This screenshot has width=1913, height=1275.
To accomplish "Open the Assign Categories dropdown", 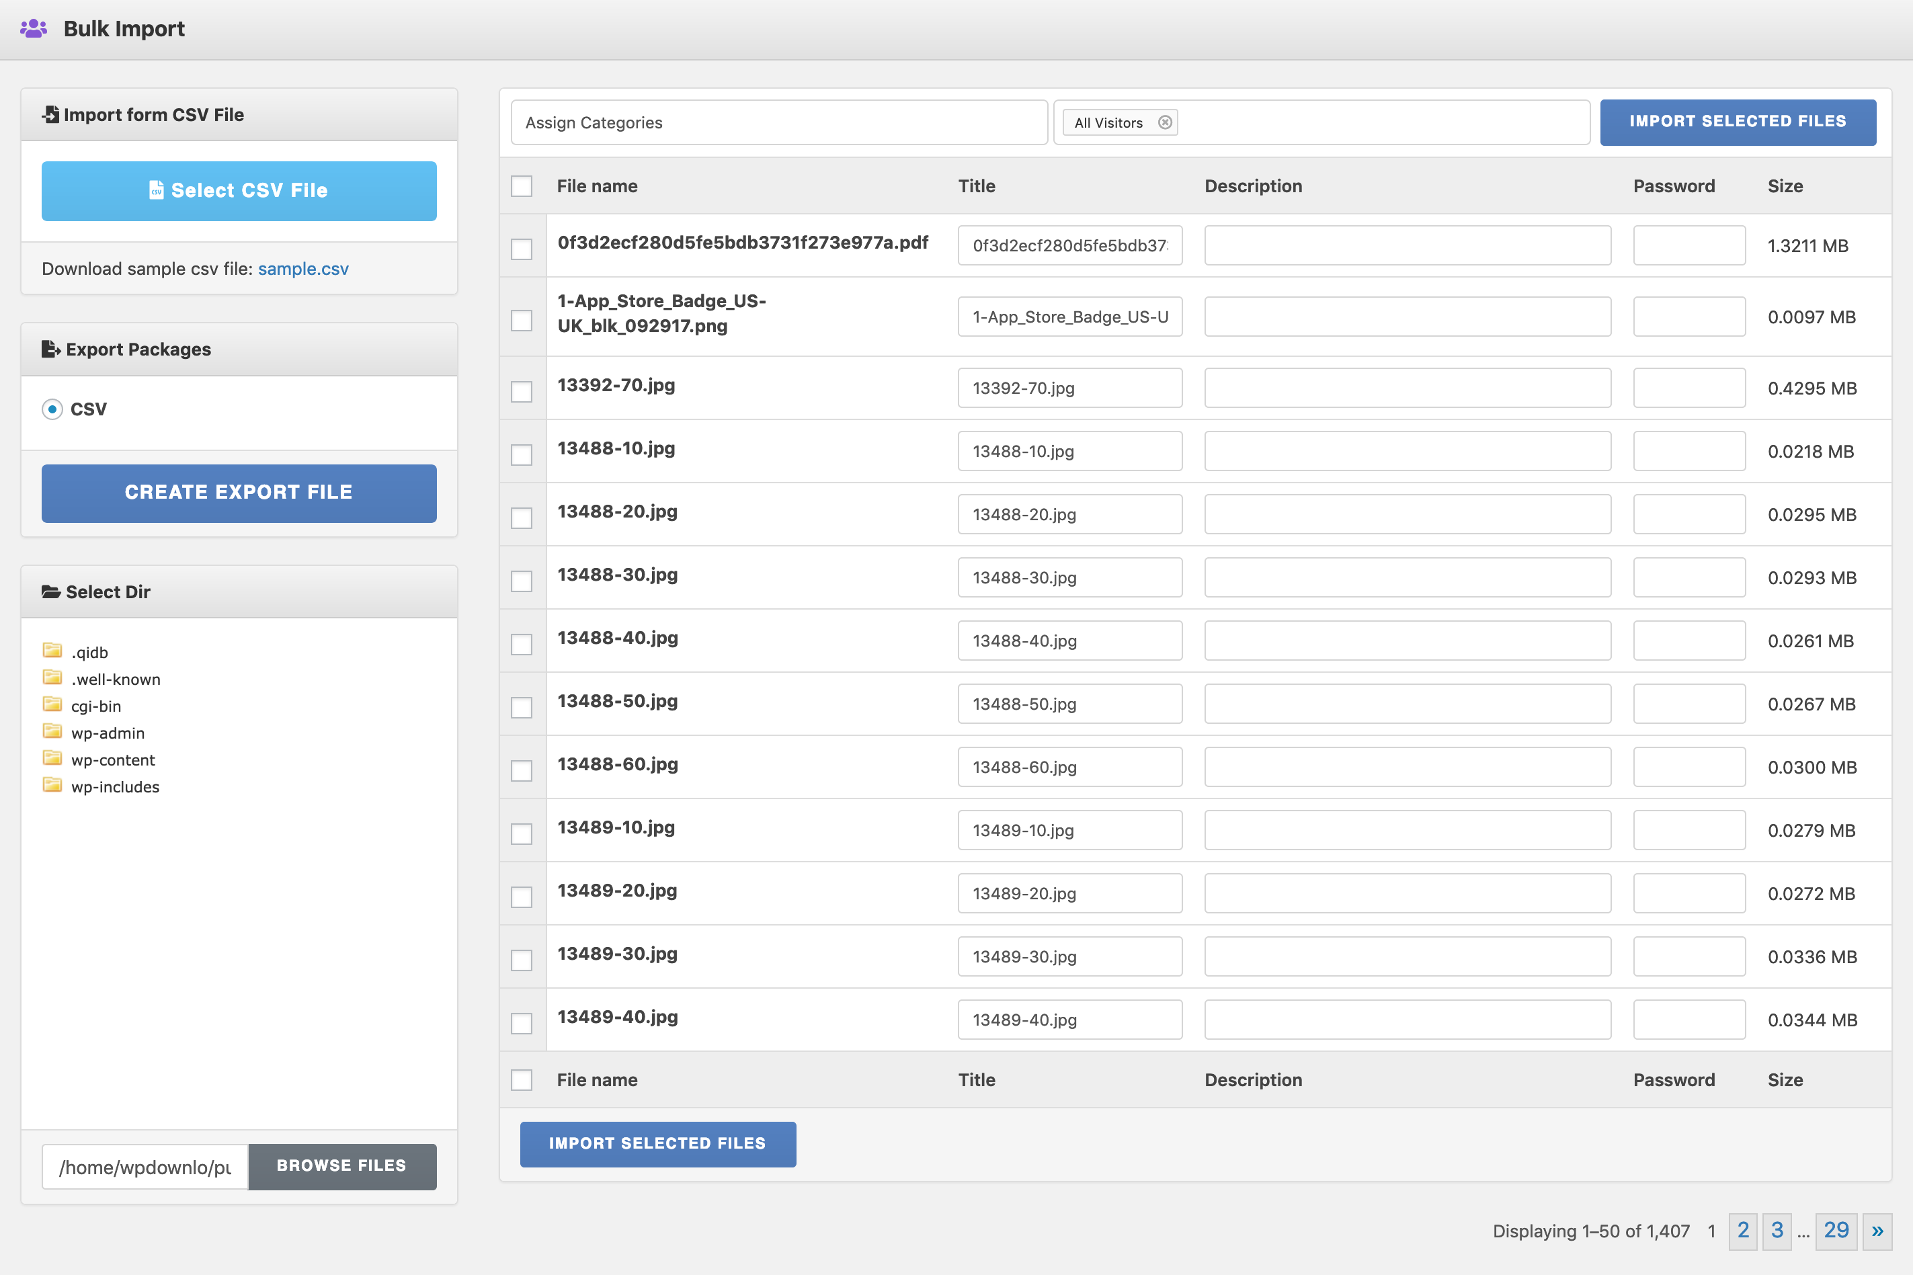I will (778, 121).
